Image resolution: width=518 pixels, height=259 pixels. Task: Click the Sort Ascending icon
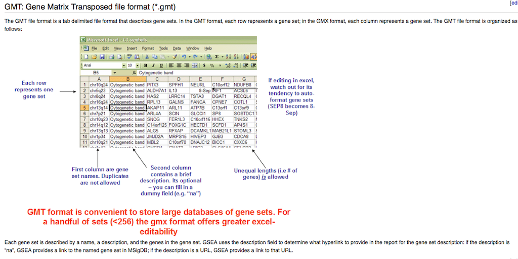pyautogui.click(x=228, y=57)
